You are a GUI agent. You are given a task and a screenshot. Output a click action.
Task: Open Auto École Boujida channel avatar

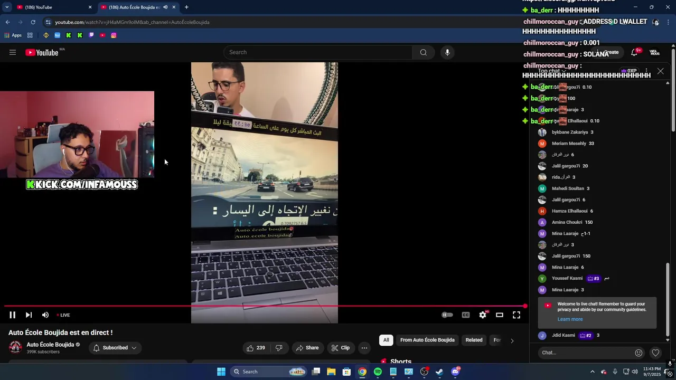coord(15,347)
